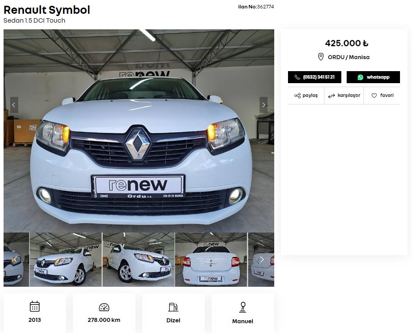Show the next main car photo
Image resolution: width=412 pixels, height=333 pixels.
(264, 105)
